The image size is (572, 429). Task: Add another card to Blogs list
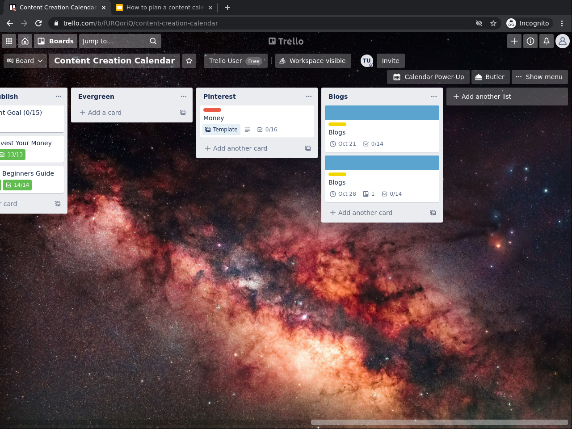[378, 213]
